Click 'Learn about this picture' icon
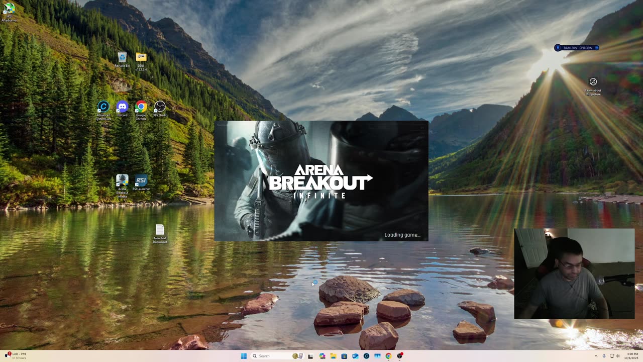 (593, 86)
